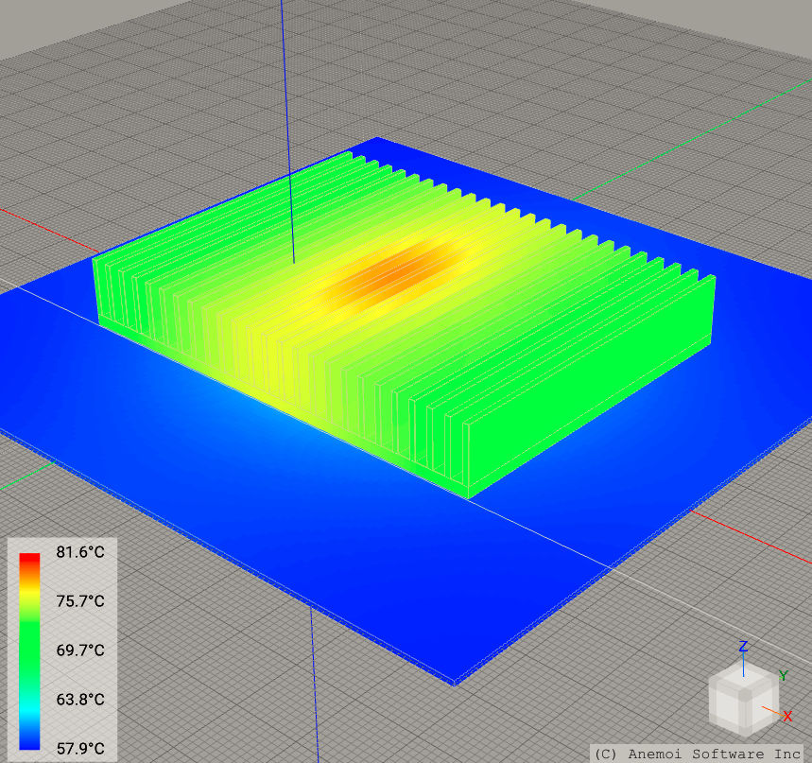812x763 pixels.
Task: Click the red X axis label on the view cube
Action: [787, 717]
